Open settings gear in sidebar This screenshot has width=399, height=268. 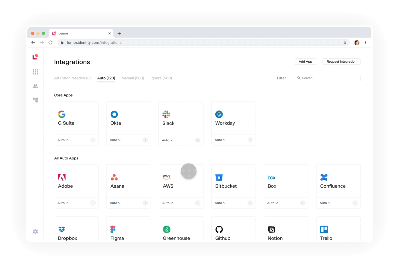click(x=35, y=232)
